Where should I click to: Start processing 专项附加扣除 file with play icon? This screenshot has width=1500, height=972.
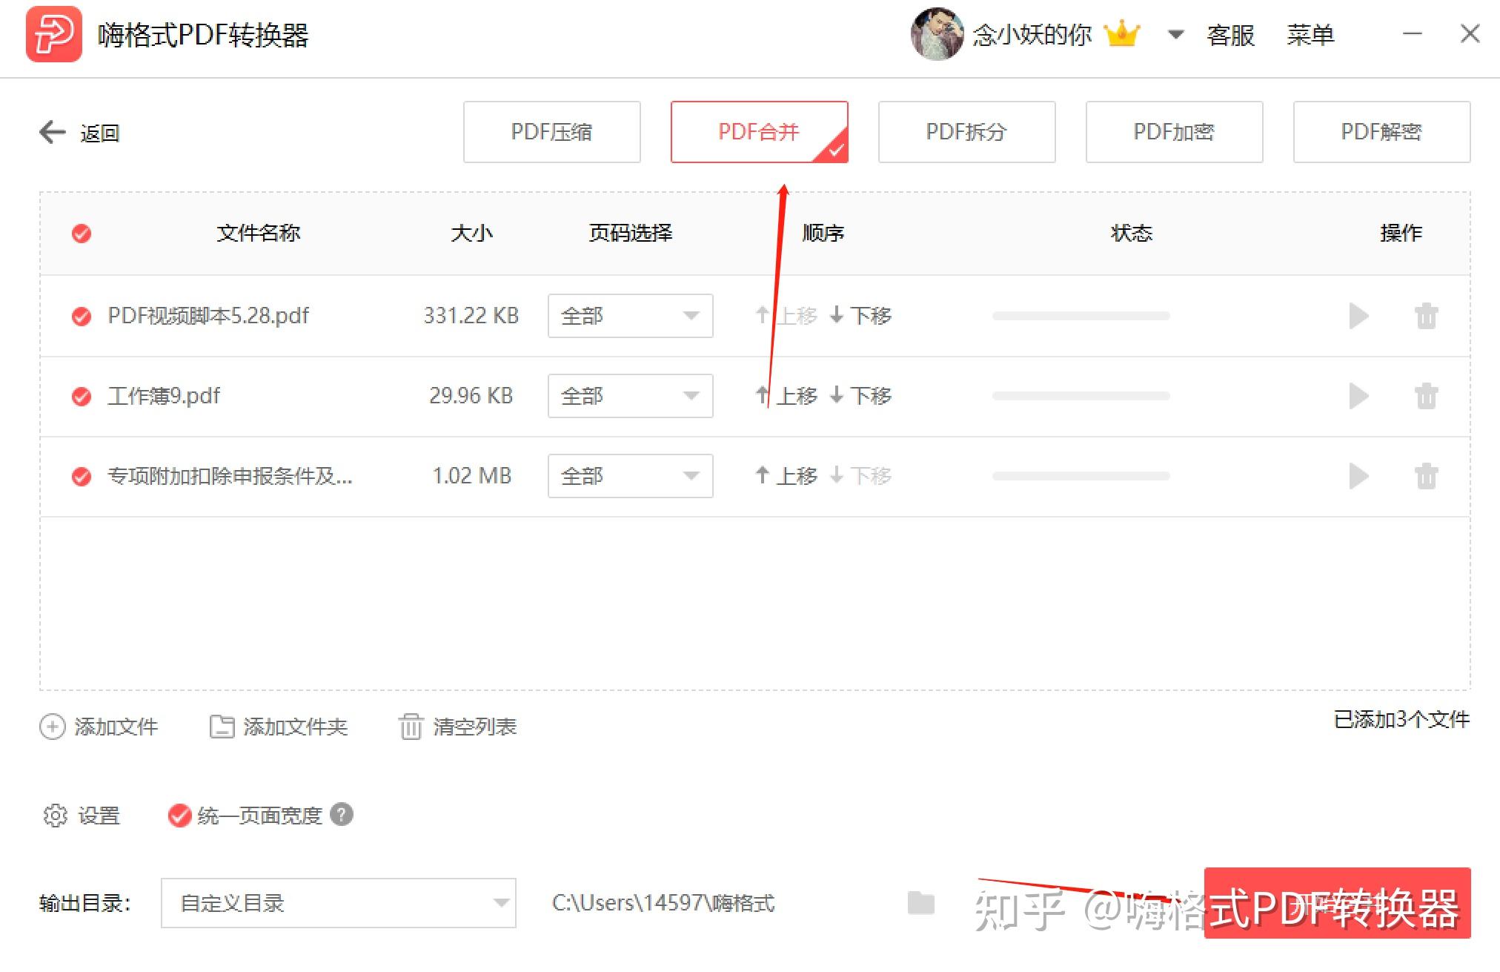coord(1358,476)
